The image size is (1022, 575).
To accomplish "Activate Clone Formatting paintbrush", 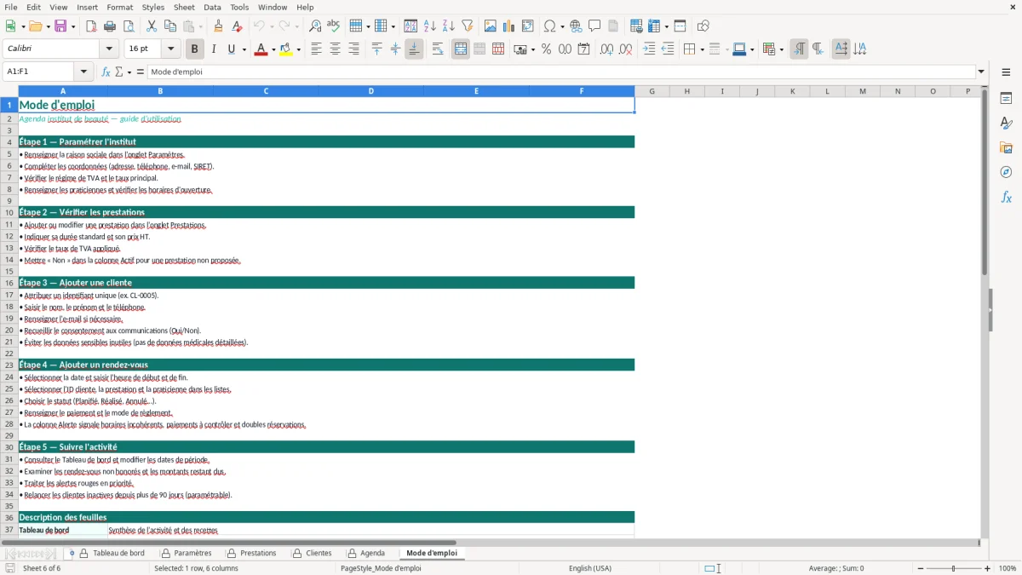I will click(x=219, y=26).
